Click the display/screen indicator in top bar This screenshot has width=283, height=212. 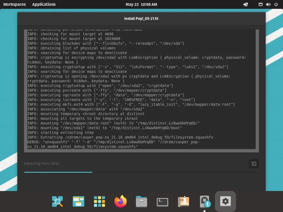point(246,4)
